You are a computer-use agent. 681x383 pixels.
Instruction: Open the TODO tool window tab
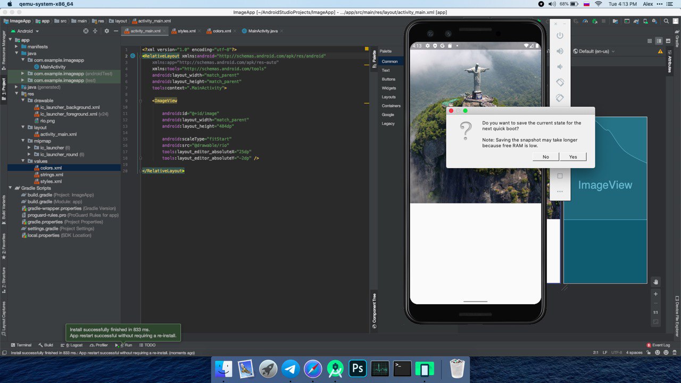tap(147, 345)
